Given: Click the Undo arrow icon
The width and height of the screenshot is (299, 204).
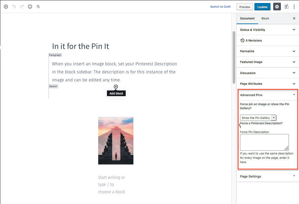Looking at the screenshot, I should coord(14,7).
